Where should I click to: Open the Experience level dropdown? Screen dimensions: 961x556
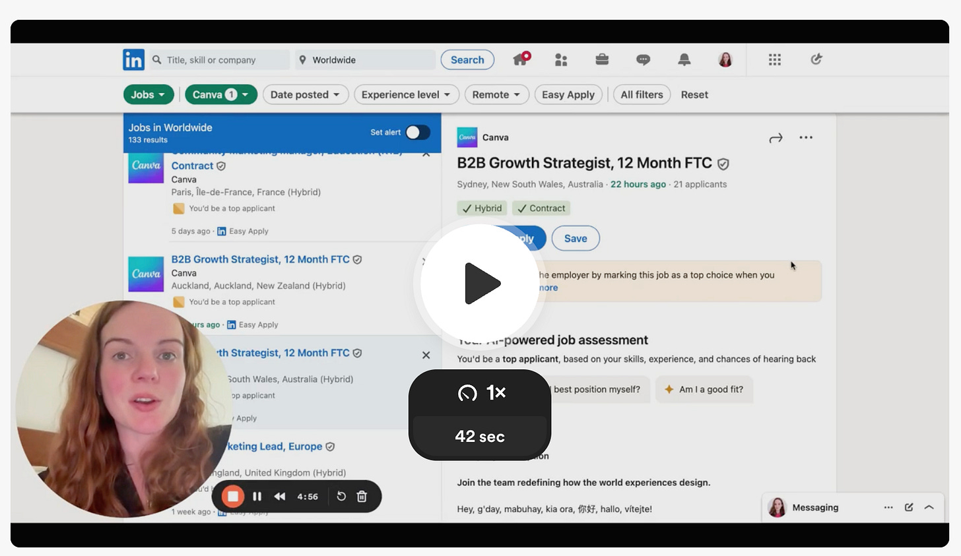pos(406,94)
